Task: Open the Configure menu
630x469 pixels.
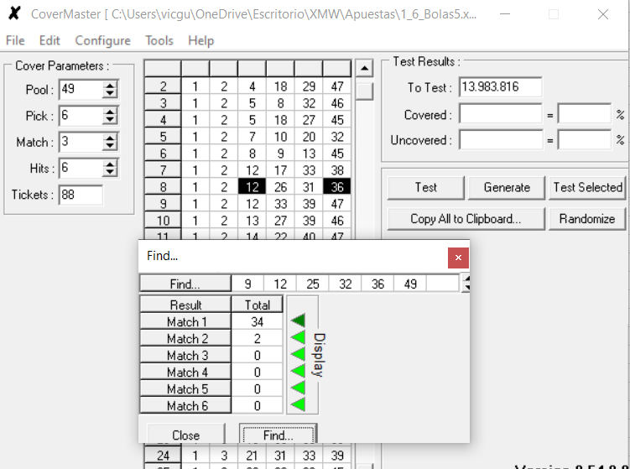Action: point(103,40)
